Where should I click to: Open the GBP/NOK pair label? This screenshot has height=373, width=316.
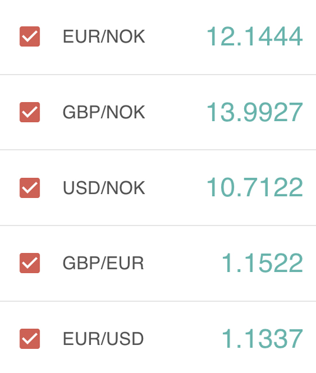point(104,112)
